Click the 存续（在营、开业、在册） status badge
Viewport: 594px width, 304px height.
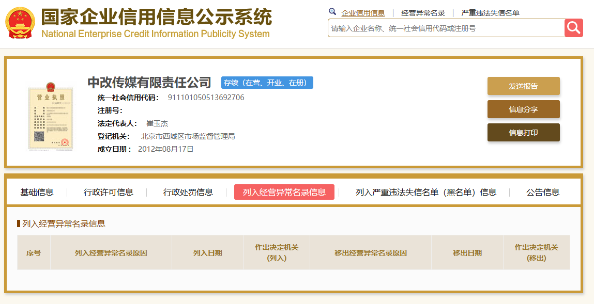pos(267,83)
